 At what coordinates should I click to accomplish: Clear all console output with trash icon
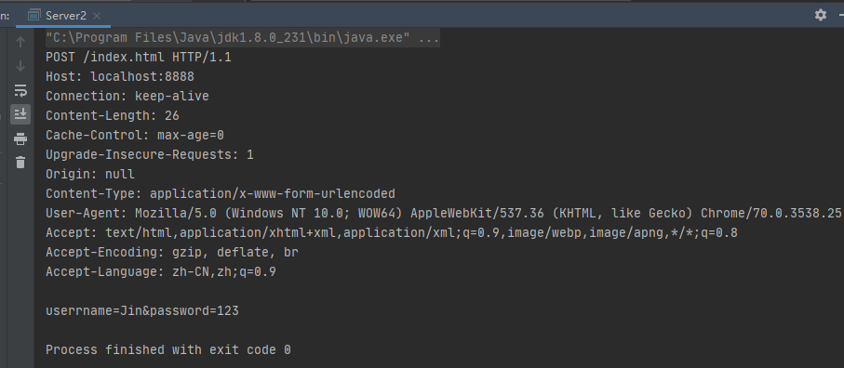[x=20, y=163]
